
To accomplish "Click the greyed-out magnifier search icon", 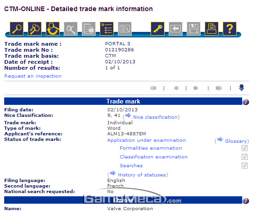I will tap(71, 29).
